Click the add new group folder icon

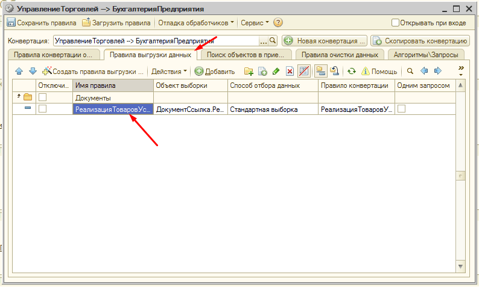(249, 71)
